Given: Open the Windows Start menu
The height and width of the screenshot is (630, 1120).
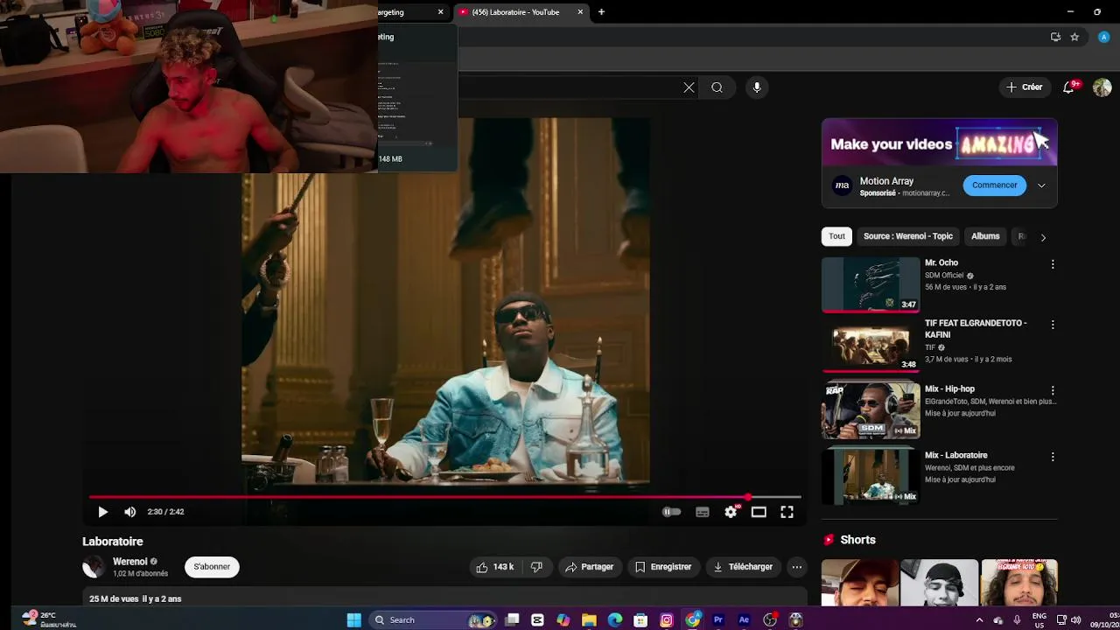Looking at the screenshot, I should [x=353, y=619].
